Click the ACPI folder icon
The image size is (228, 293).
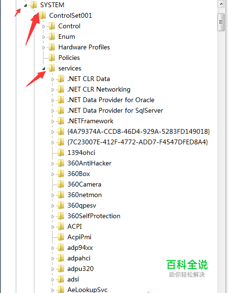[61, 226]
